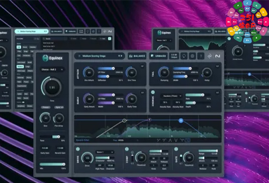
Task: Select purple filter node 2 in filter graph
Action: tap(150, 119)
